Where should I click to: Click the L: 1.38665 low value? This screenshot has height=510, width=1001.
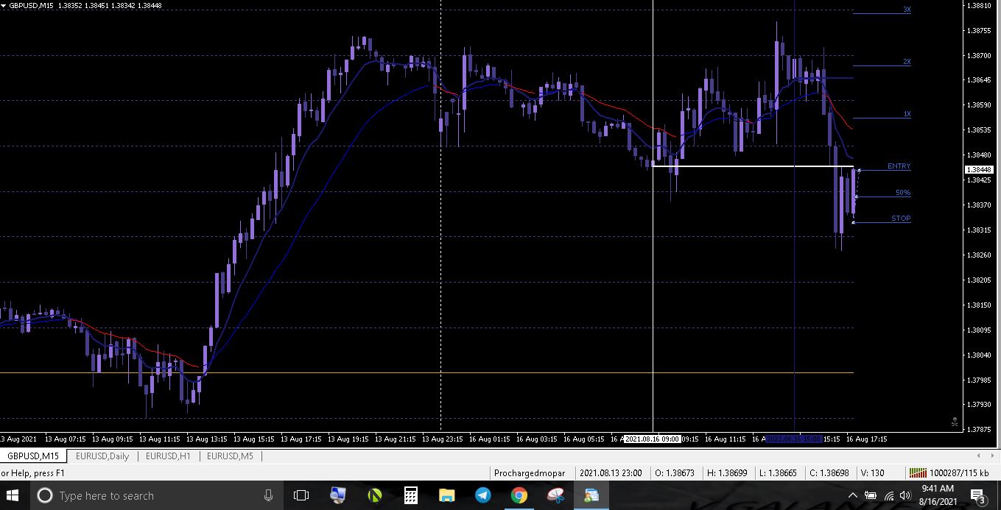pyautogui.click(x=778, y=473)
